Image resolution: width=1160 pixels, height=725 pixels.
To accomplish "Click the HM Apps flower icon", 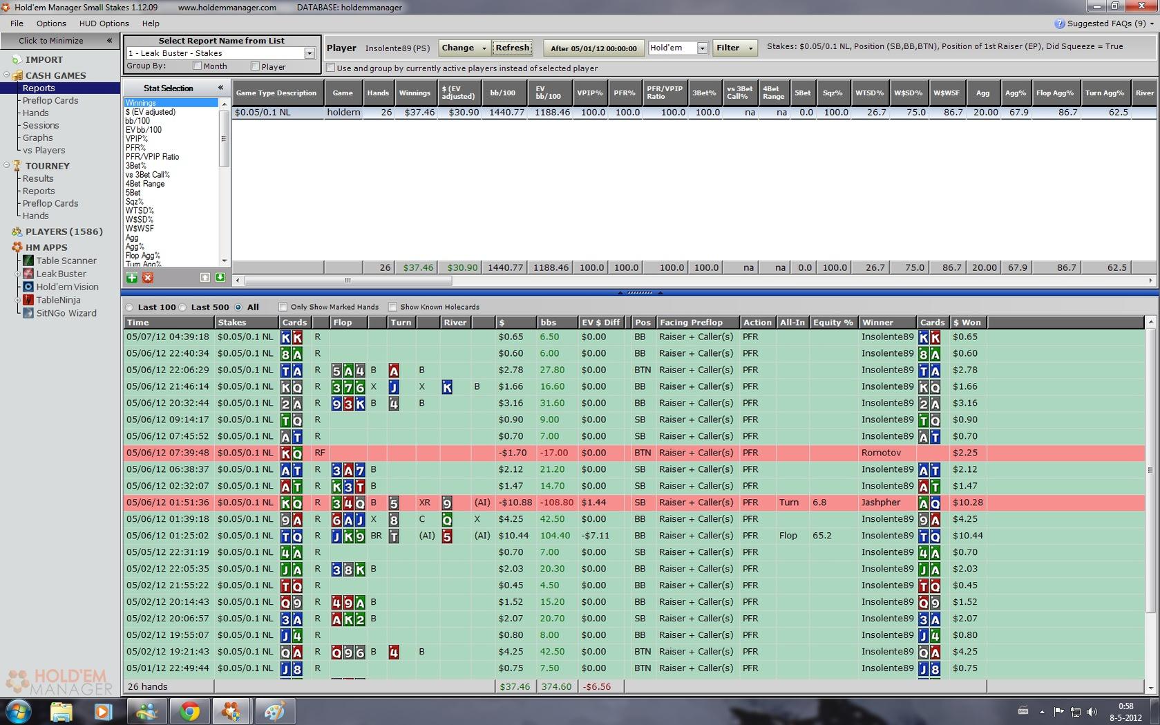I will click(x=17, y=247).
